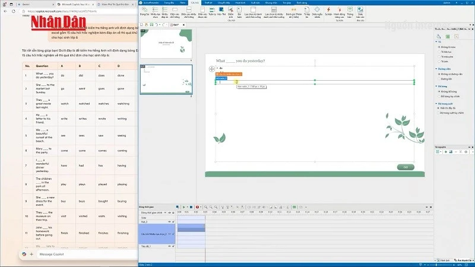Play the timeline with the green play button
This screenshot has width=475, height=267.
(184, 206)
